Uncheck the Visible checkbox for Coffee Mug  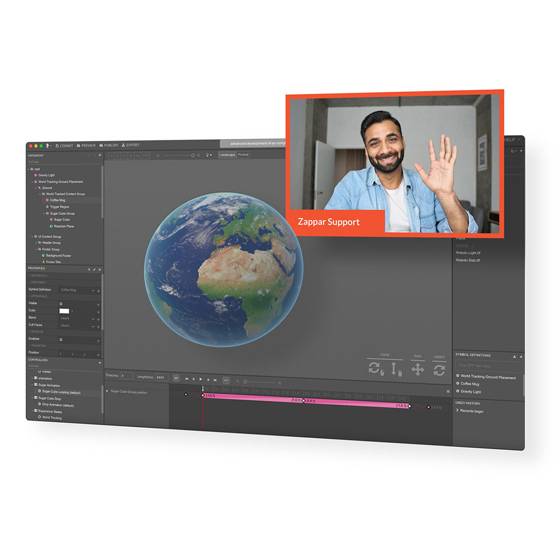61,304
